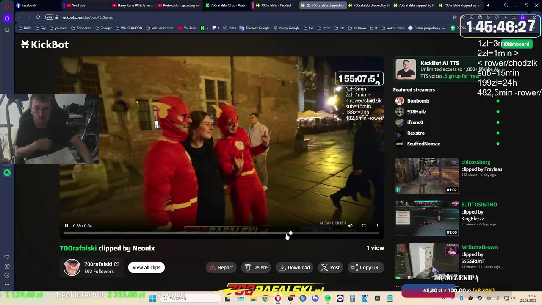Click Sign up for free link

click(462, 76)
